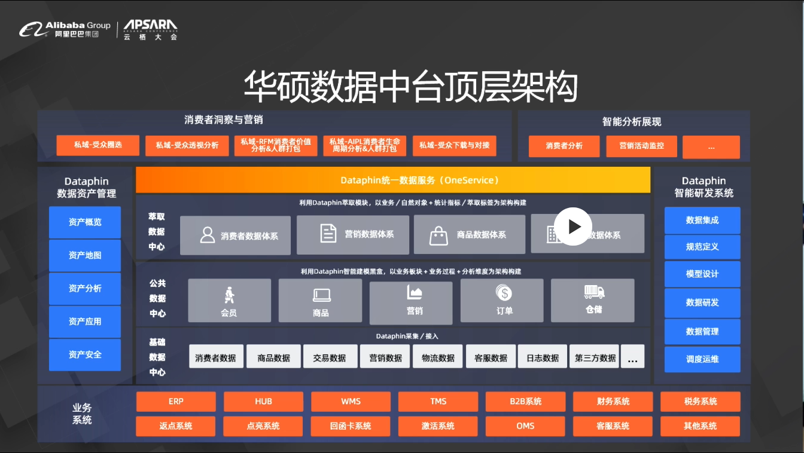Click the 基础数据中心 label
The image size is (804, 453).
point(157,357)
